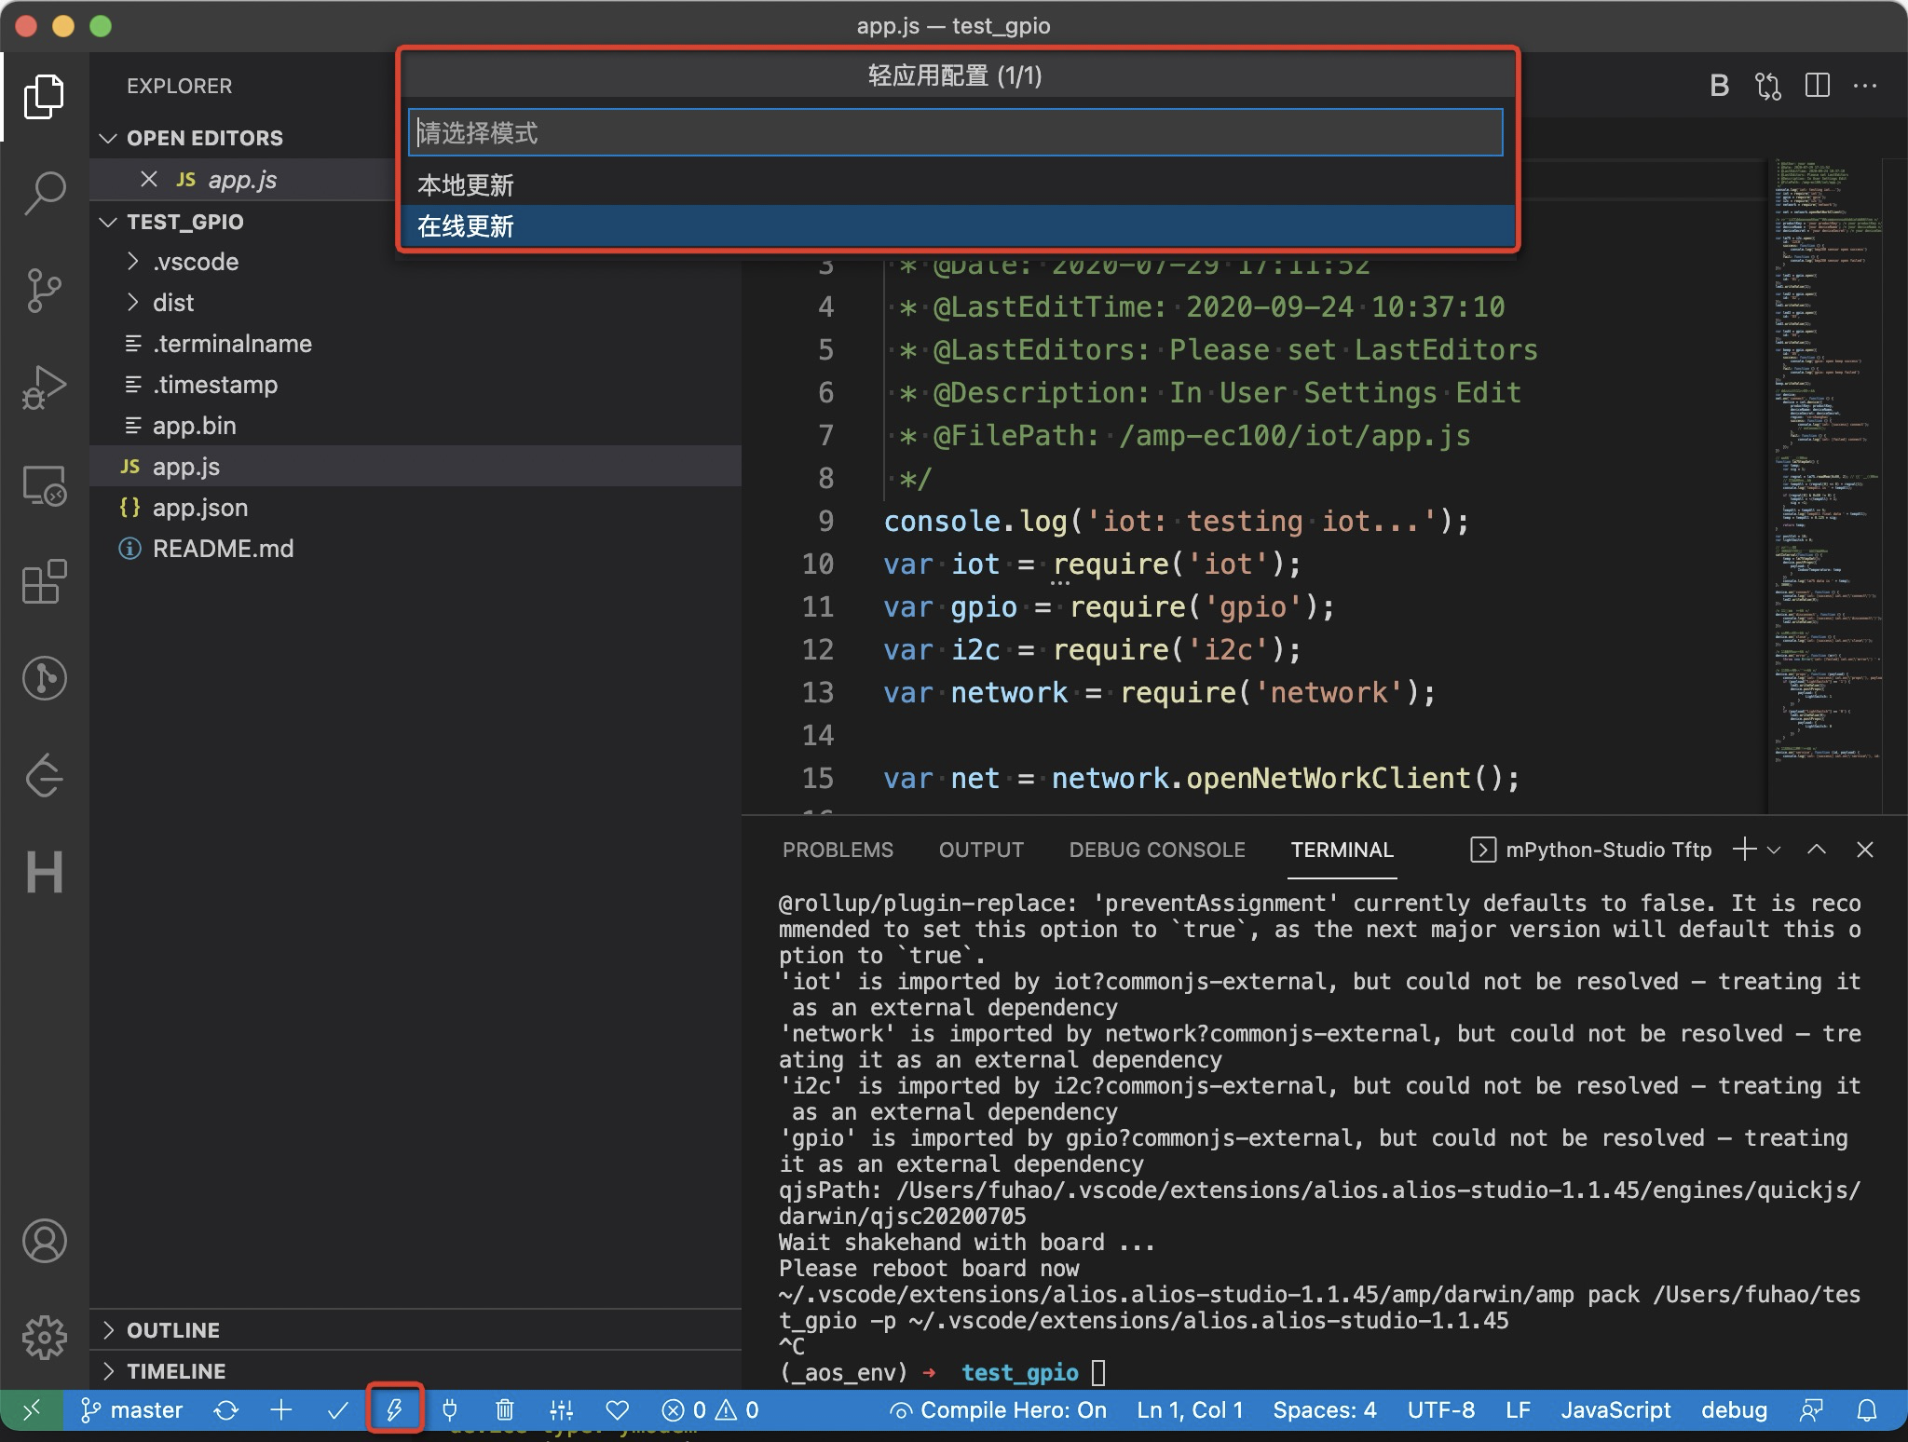The width and height of the screenshot is (1908, 1442).
Task: Change encoding via UTF-8
Action: 1441,1410
